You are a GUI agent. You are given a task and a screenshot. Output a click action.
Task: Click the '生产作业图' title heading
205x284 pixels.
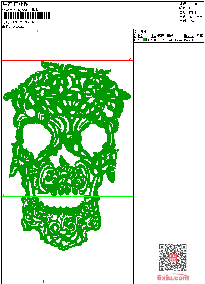(18, 4)
